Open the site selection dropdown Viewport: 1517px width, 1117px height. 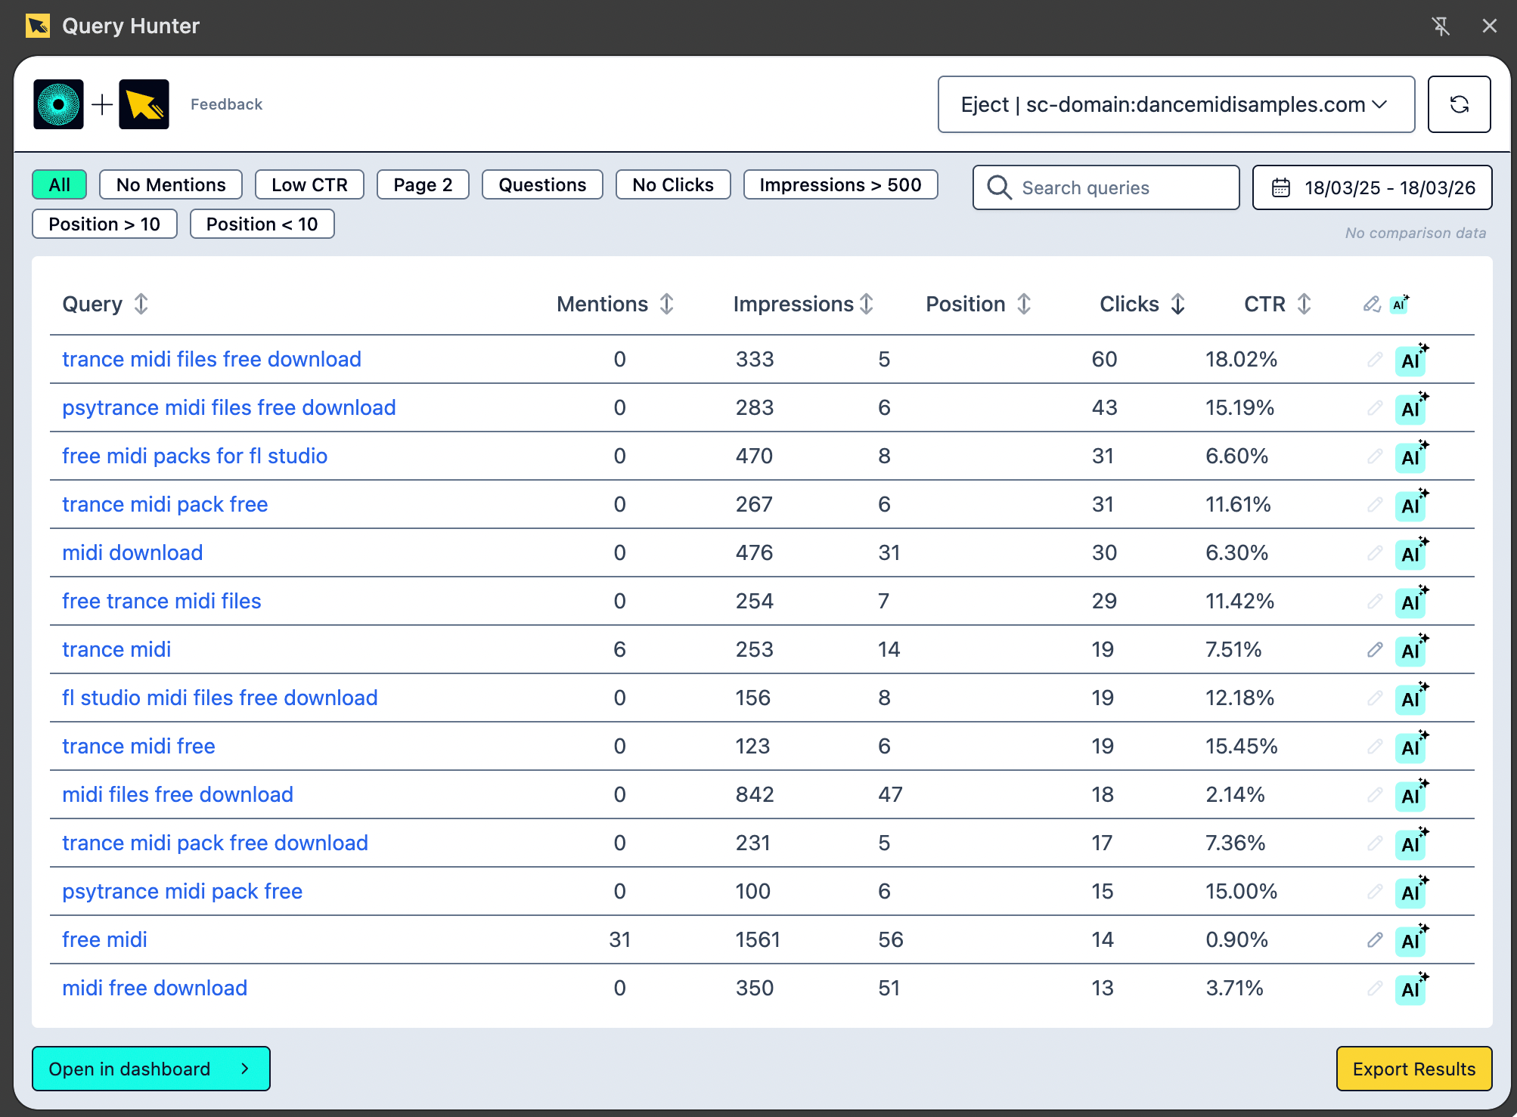[1175, 104]
